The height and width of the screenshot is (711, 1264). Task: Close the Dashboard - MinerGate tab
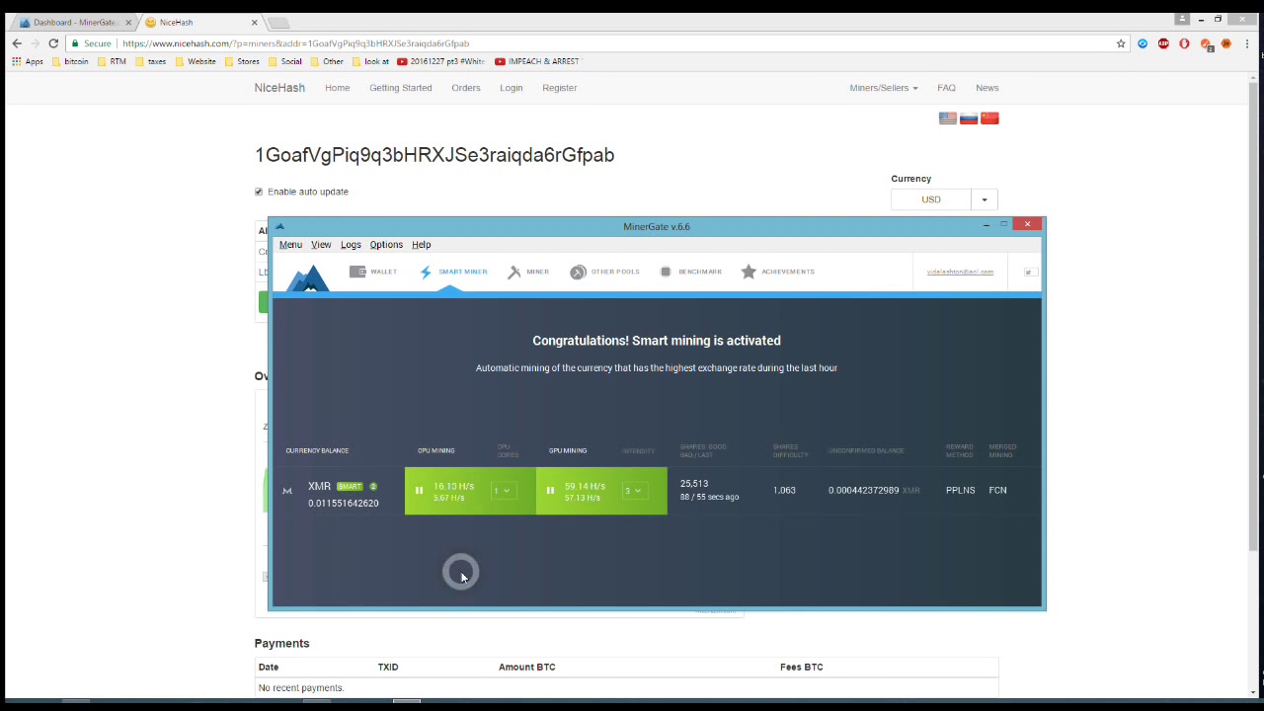127,22
